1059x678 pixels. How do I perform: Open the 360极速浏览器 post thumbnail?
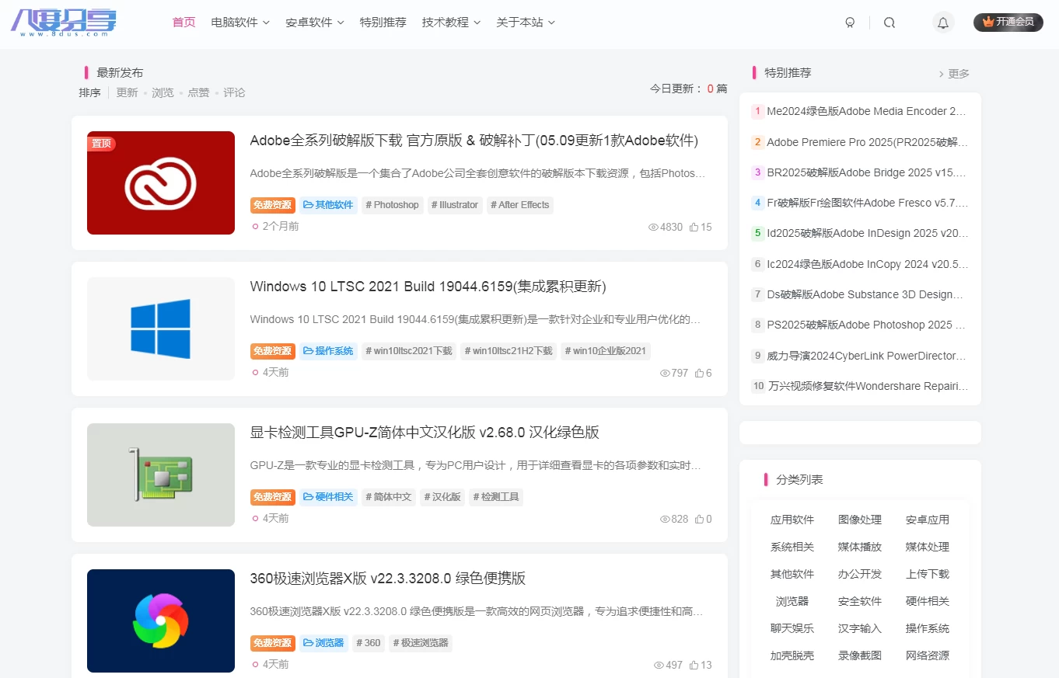click(161, 621)
